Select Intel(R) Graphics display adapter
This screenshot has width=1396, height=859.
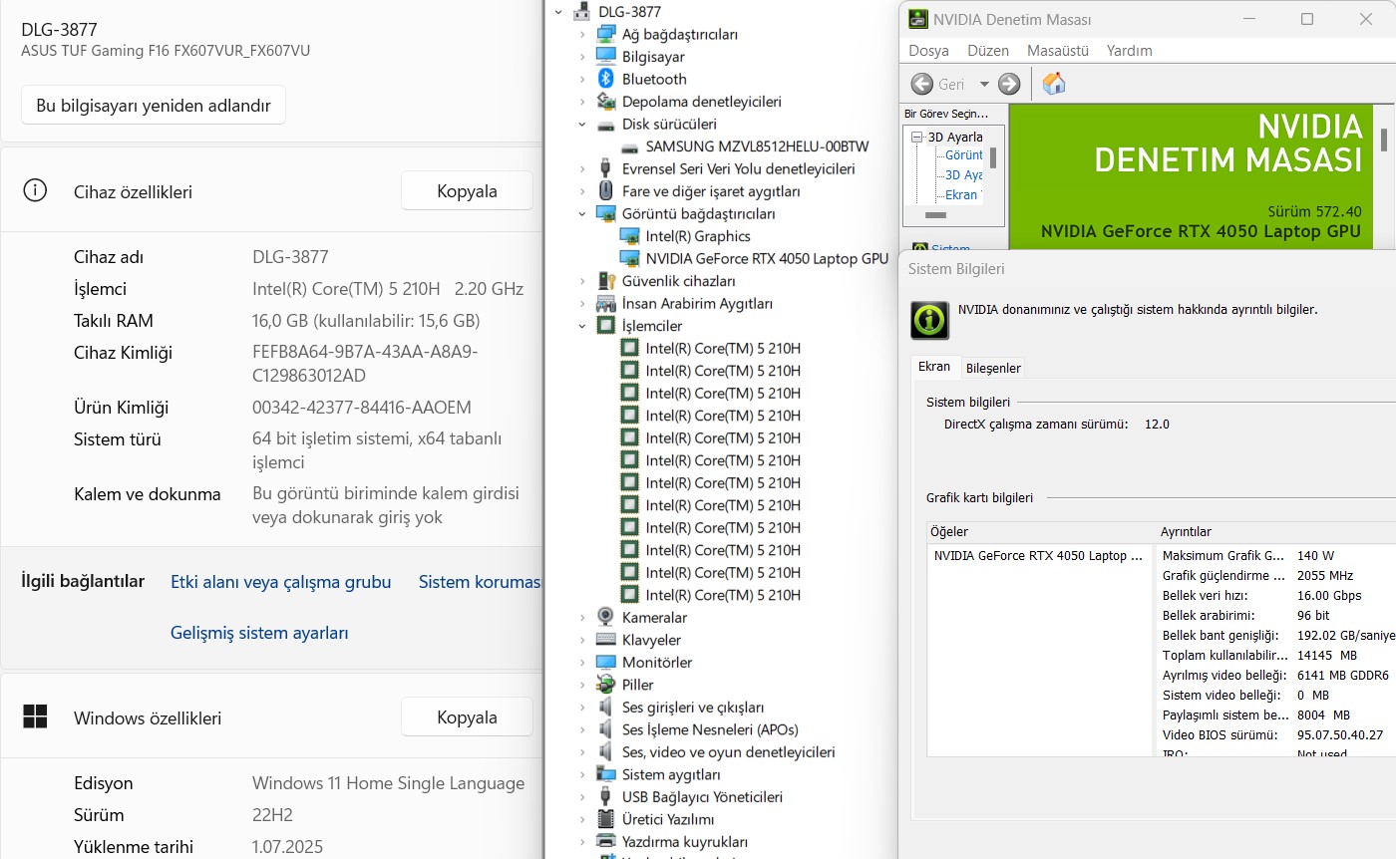698,236
